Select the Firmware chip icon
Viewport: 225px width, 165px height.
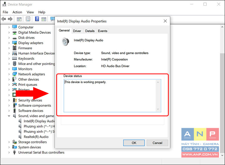(15, 48)
